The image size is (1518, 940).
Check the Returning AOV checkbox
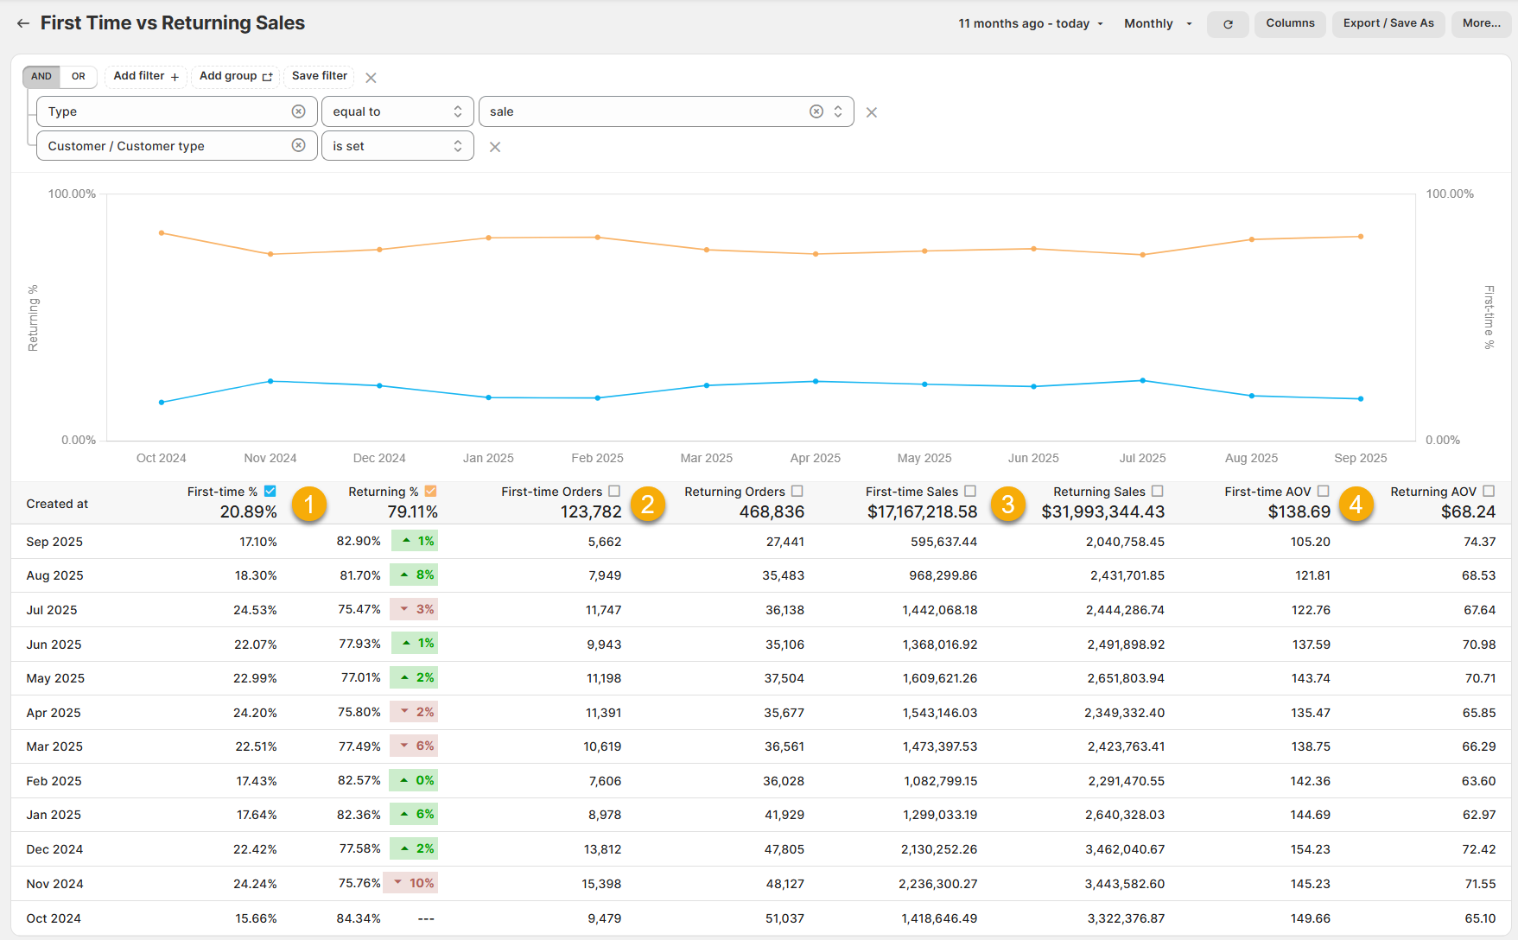point(1489,491)
